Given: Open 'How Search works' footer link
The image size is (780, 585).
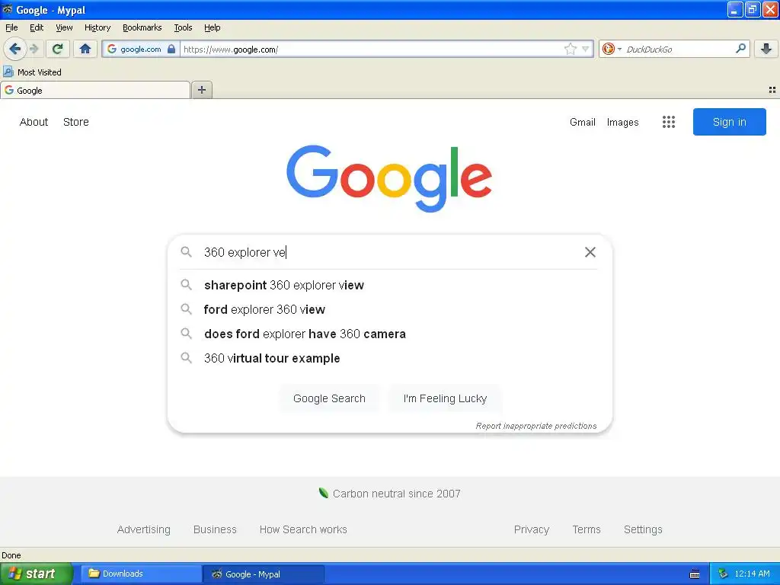Looking at the screenshot, I should 303,529.
